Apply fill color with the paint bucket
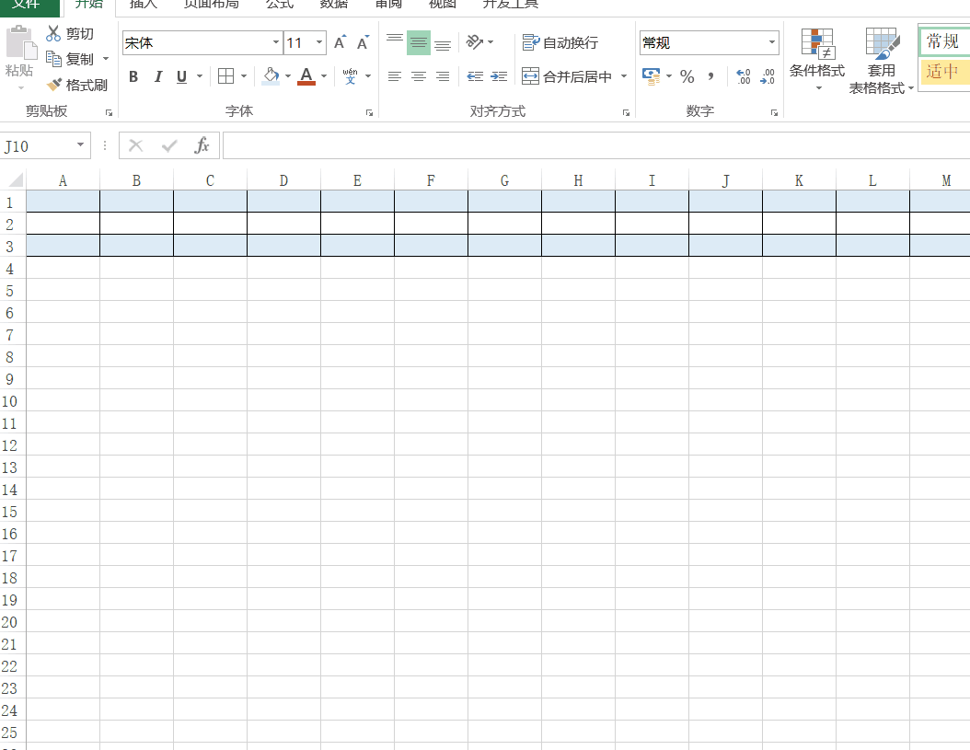The height and width of the screenshot is (750, 970). pos(271,76)
